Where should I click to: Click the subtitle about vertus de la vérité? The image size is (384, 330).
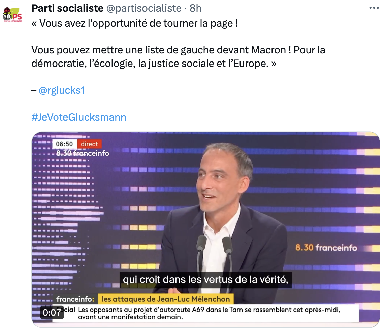pyautogui.click(x=205, y=280)
